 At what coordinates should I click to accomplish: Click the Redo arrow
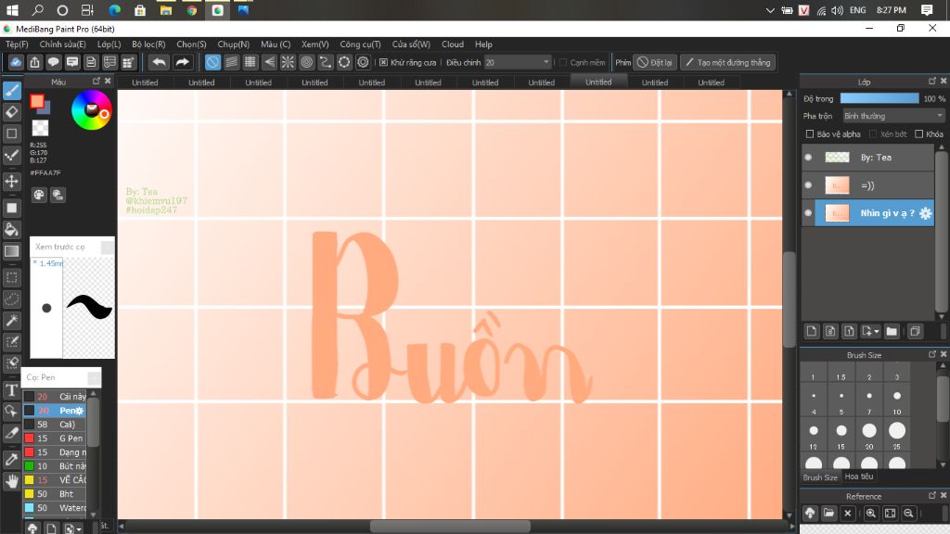182,62
